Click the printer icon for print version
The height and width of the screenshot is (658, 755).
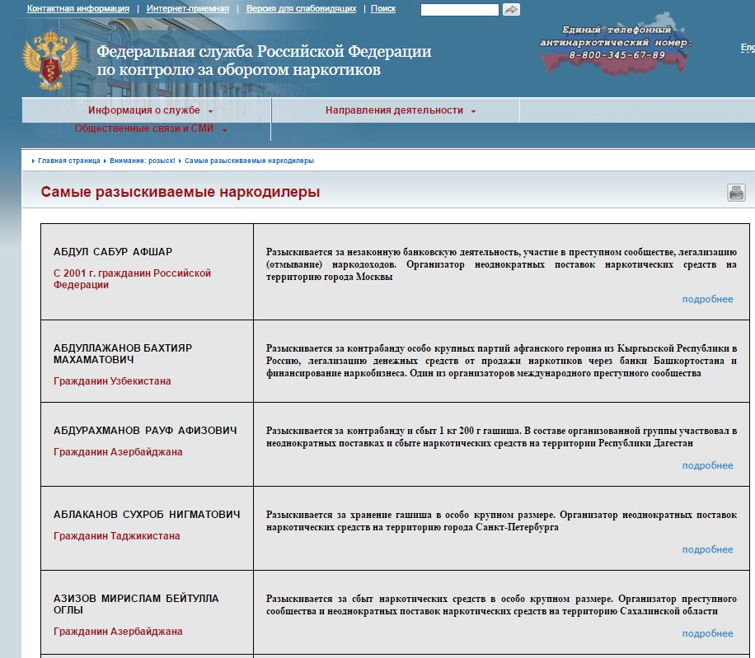(736, 193)
